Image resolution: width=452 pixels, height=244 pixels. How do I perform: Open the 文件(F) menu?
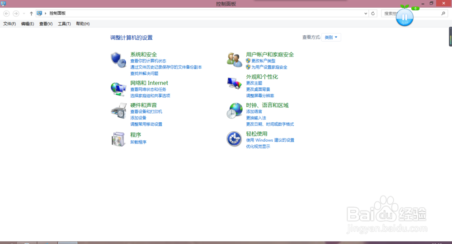point(9,24)
